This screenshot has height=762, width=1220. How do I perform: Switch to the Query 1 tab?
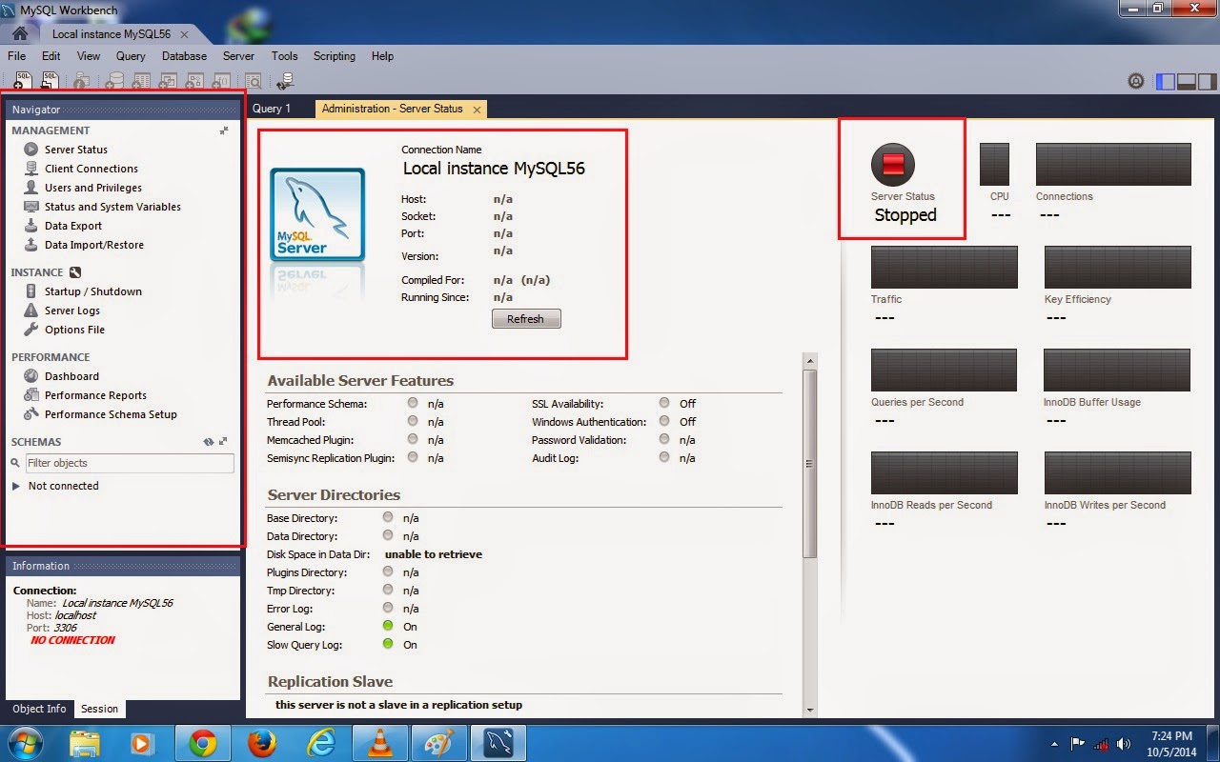tap(272, 109)
